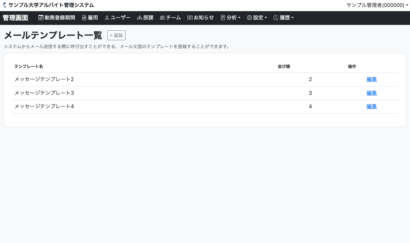The image size is (410, 243).
Task: Go to the ユーザー menu text
Action: click(x=120, y=18)
